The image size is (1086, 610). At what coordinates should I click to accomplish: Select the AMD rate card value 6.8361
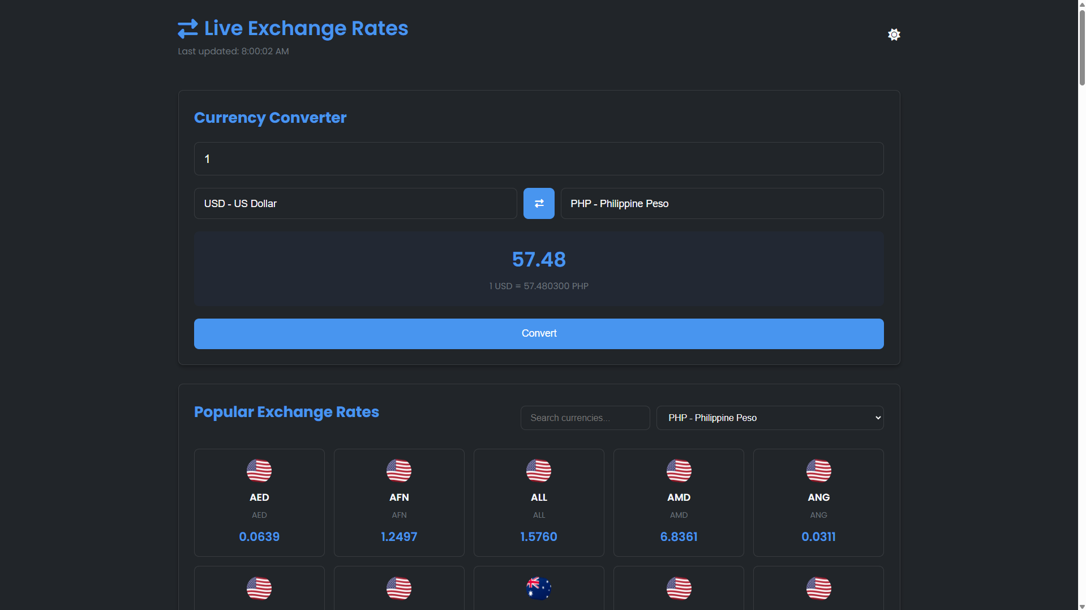679,536
